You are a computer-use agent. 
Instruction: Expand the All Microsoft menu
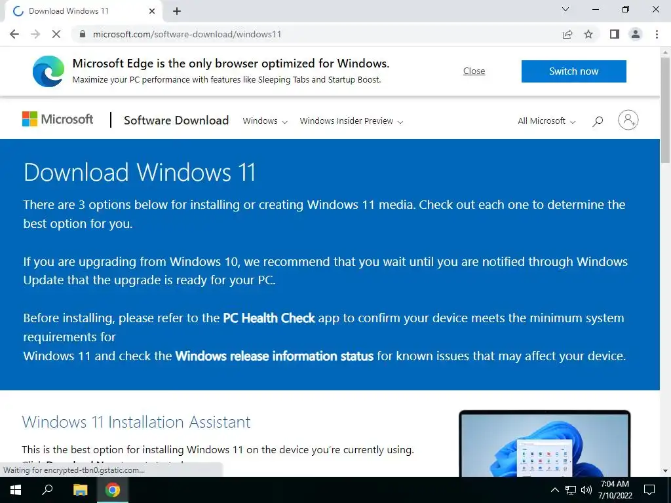click(546, 121)
